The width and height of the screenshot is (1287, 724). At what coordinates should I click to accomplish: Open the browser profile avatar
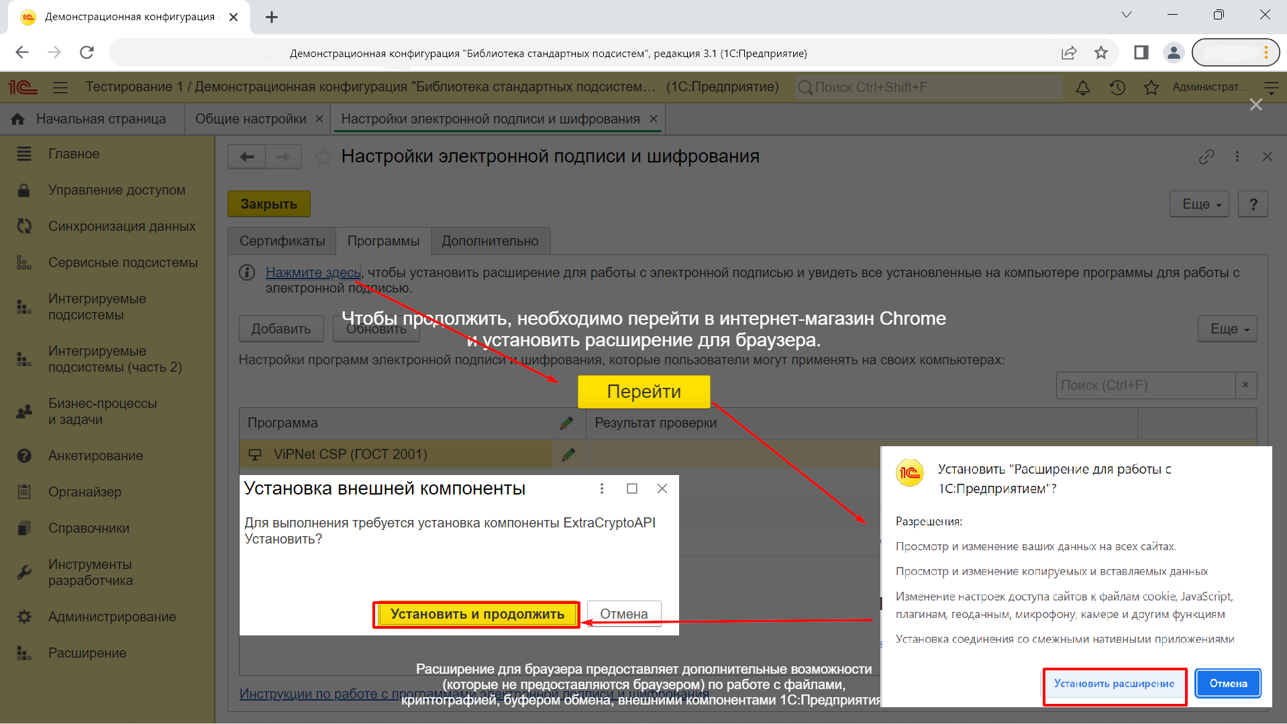pyautogui.click(x=1174, y=52)
